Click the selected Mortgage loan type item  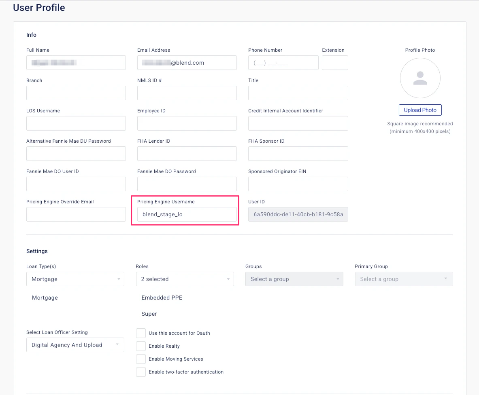(45, 298)
